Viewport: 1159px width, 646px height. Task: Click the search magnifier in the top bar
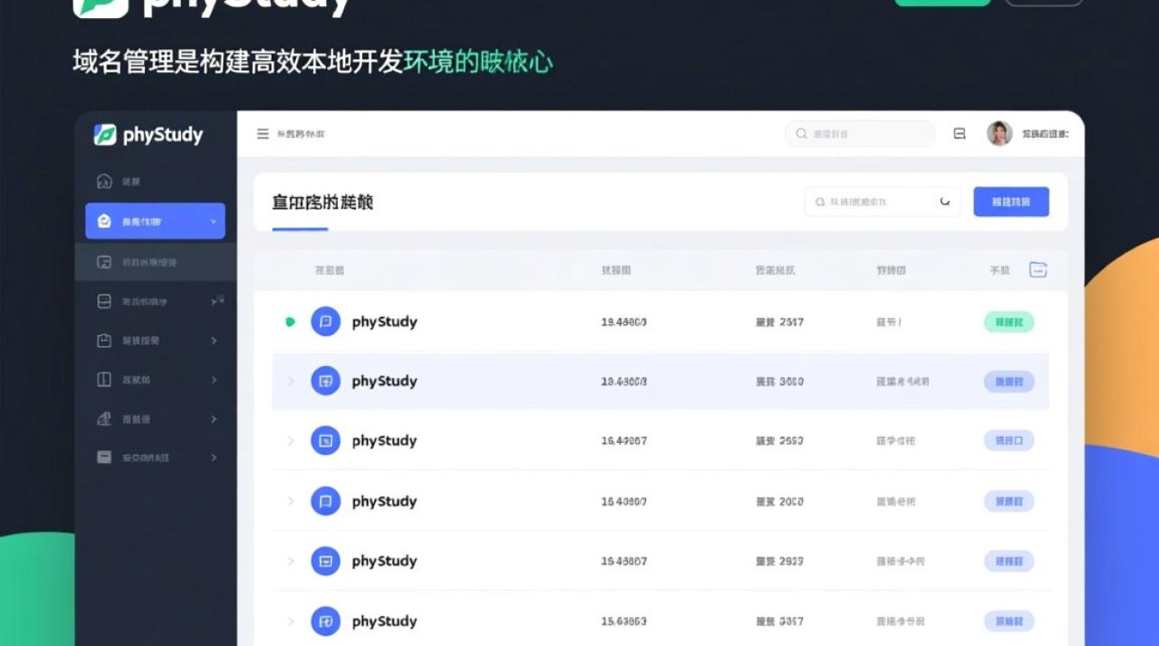(x=802, y=134)
